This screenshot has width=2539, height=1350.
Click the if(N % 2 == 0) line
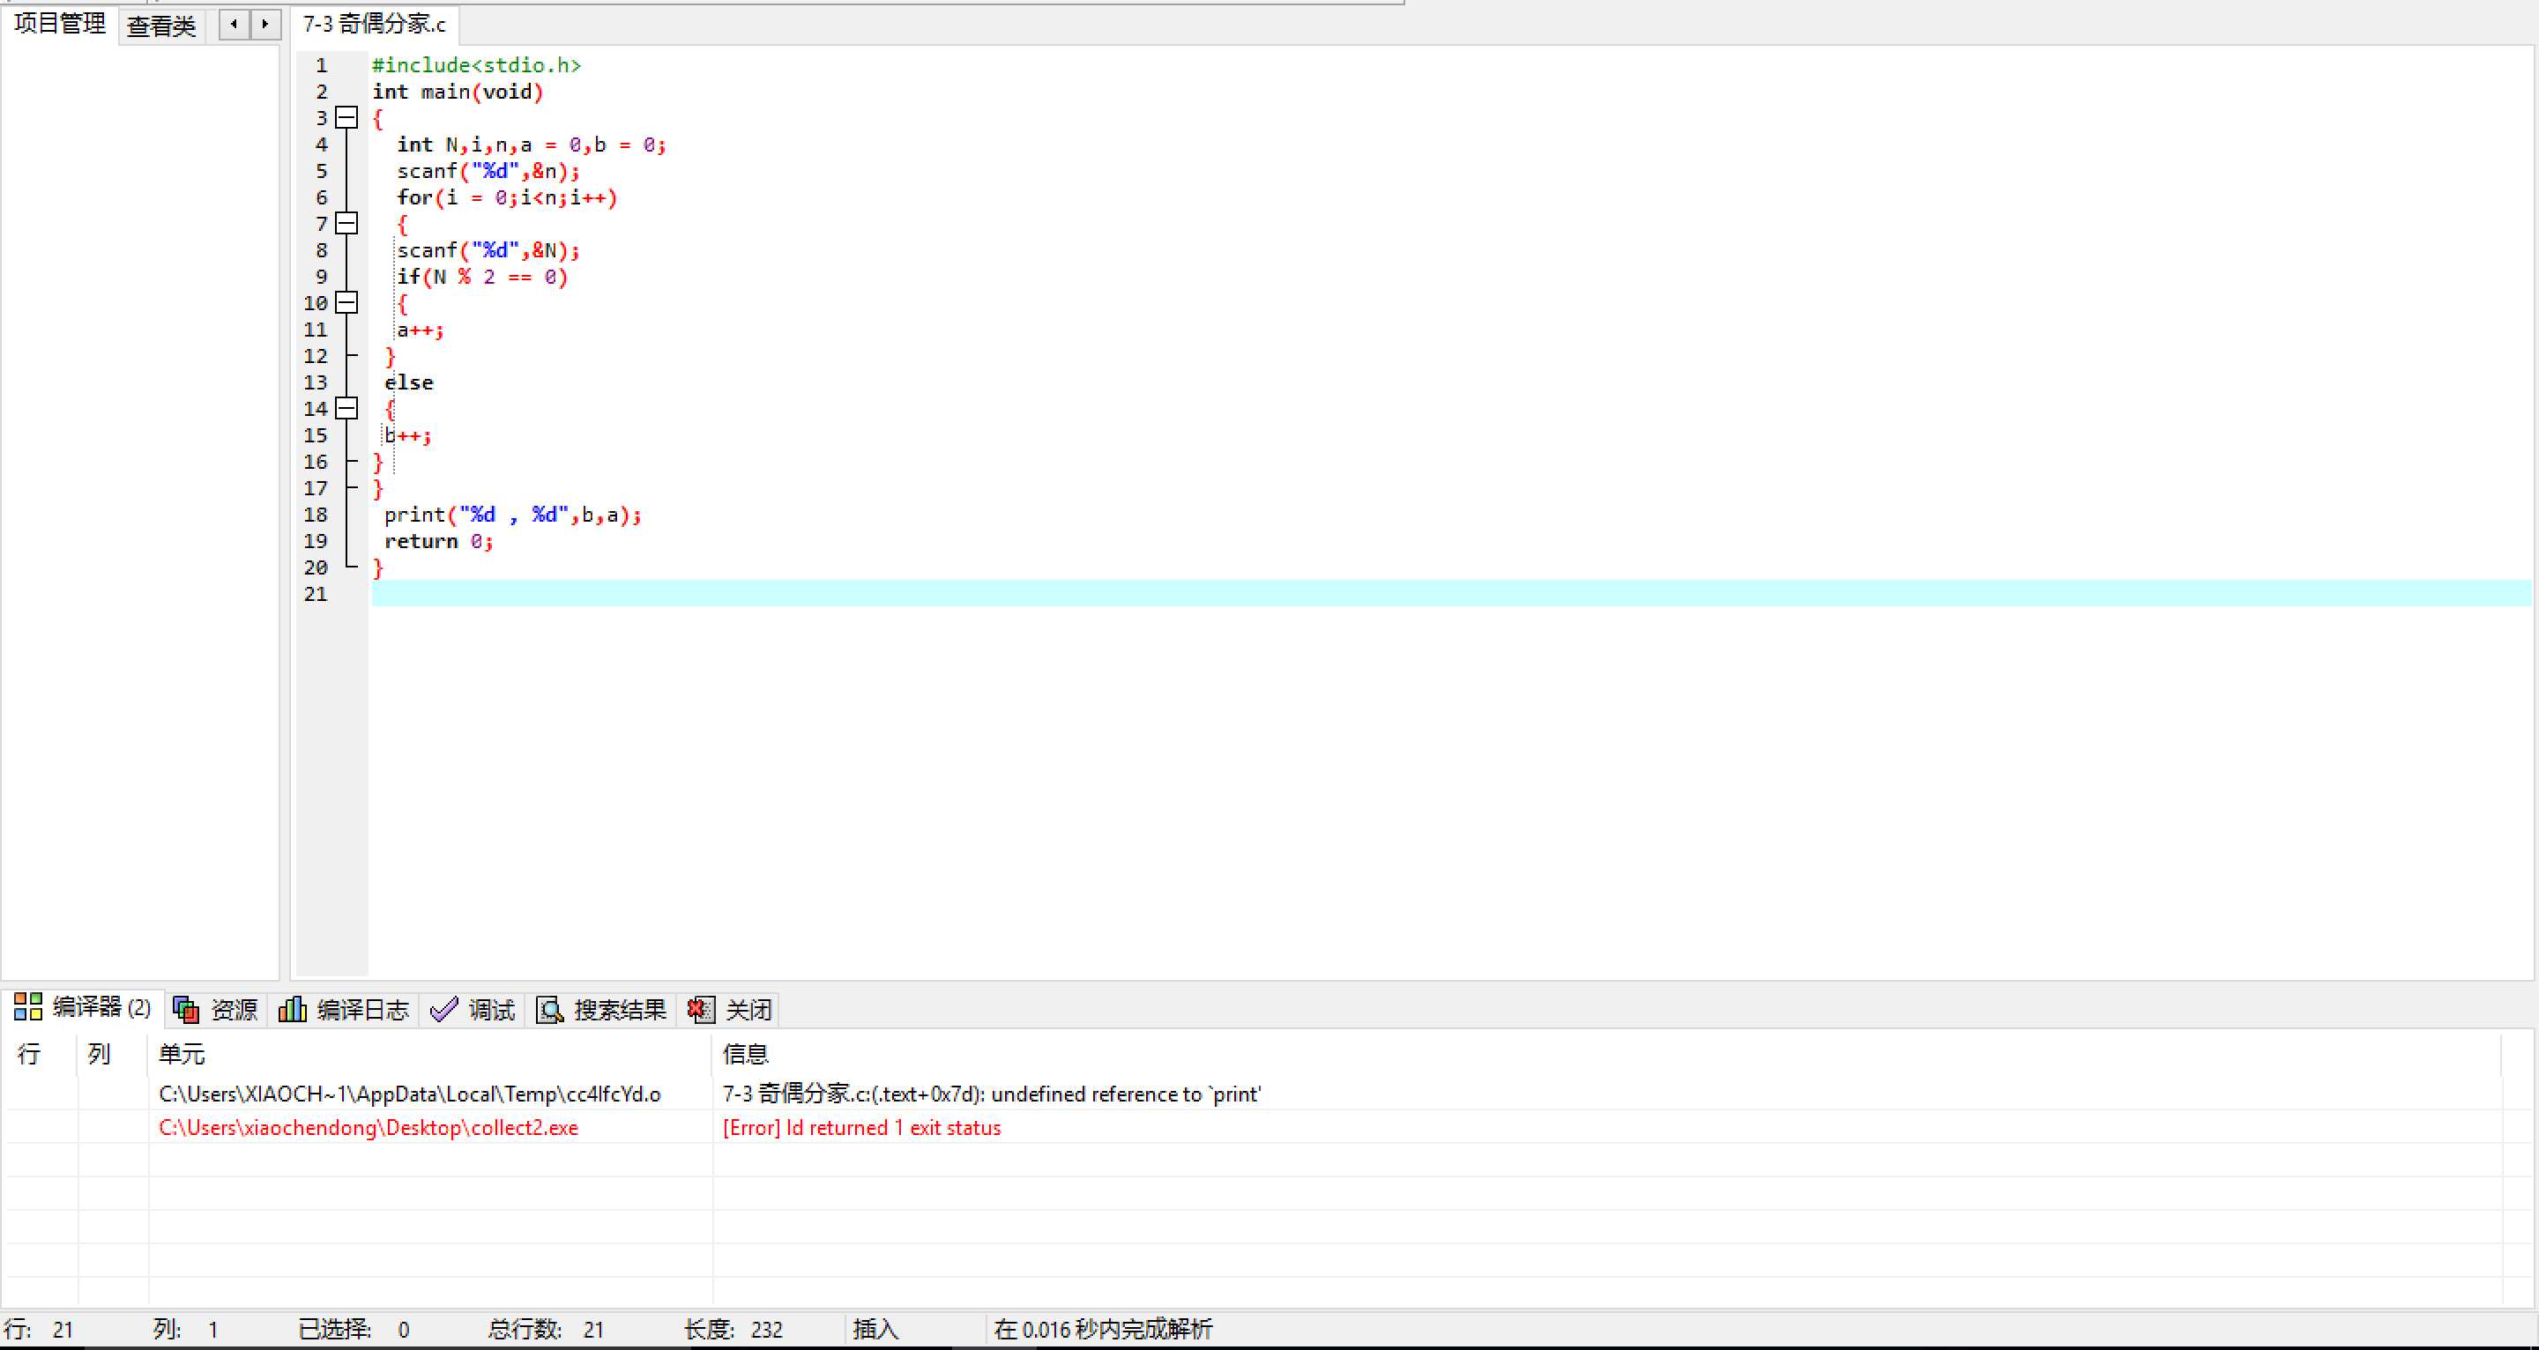click(482, 277)
